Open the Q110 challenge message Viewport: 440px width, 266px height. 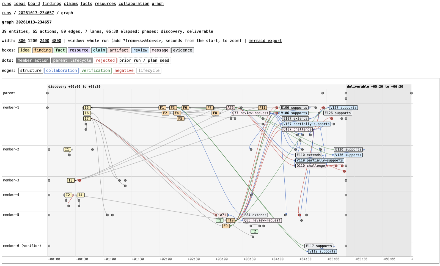click(311, 166)
